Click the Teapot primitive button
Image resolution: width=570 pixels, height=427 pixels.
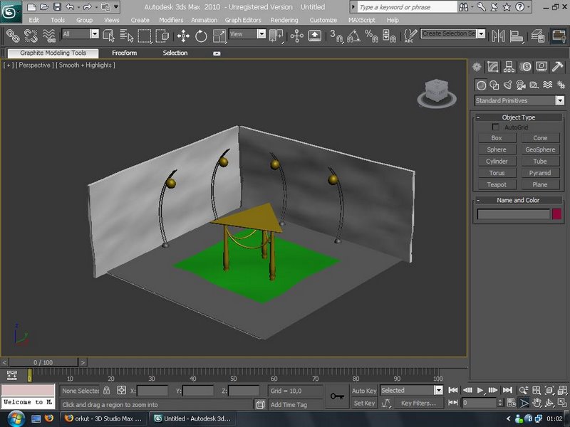coord(497,185)
